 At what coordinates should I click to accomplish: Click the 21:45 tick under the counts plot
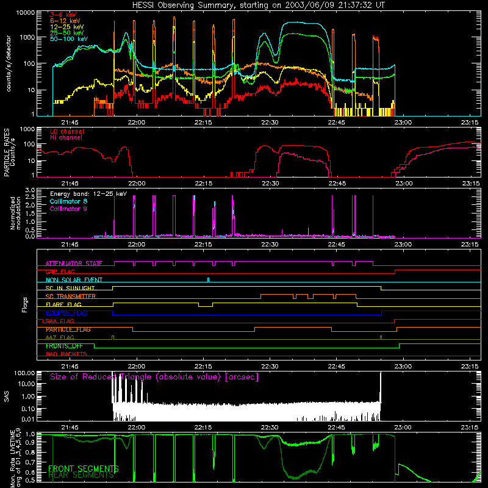(70, 123)
